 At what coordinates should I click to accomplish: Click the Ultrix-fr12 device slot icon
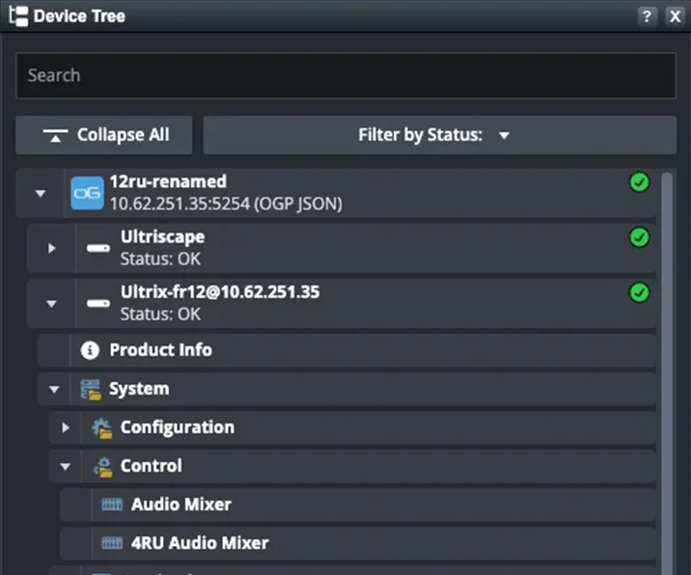(97, 303)
